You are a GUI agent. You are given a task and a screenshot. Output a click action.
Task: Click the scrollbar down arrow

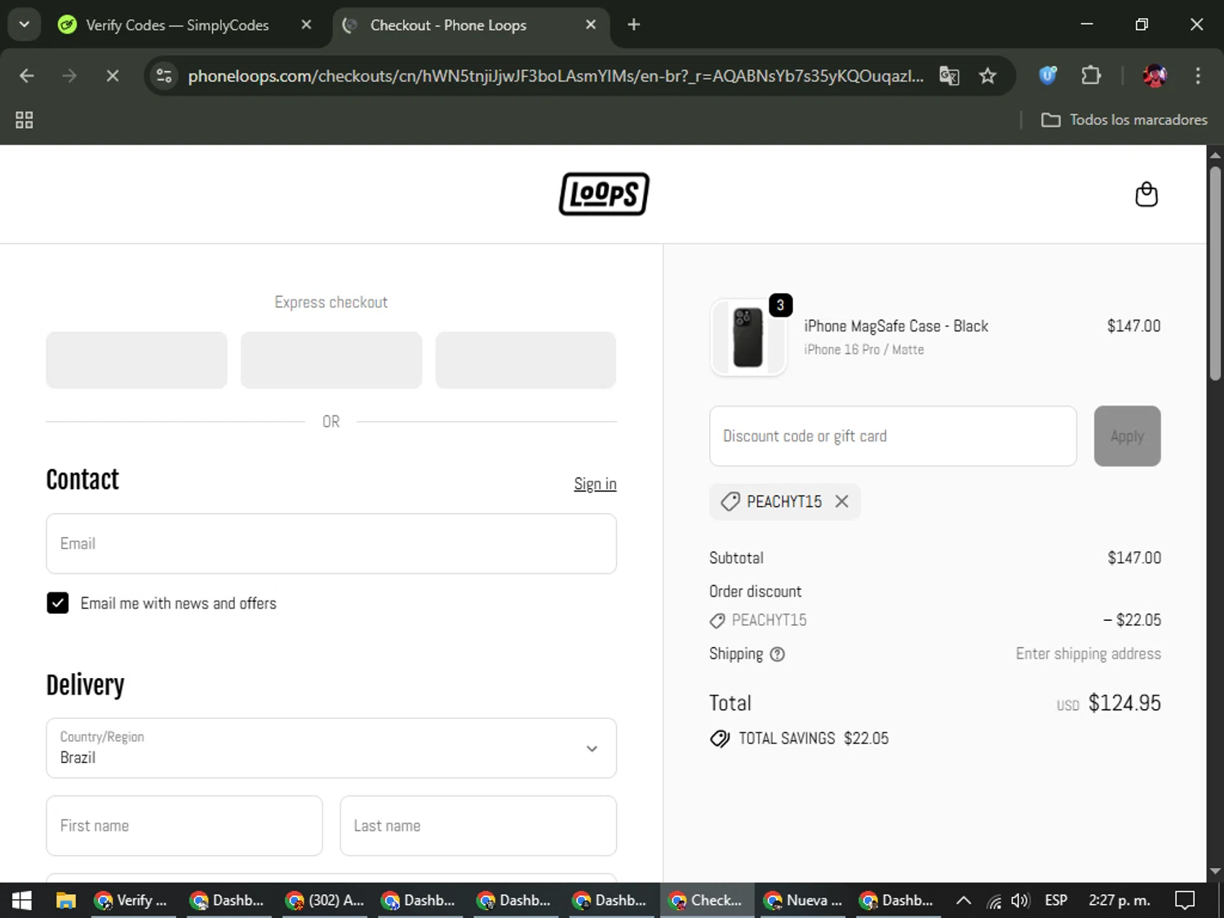tap(1215, 871)
